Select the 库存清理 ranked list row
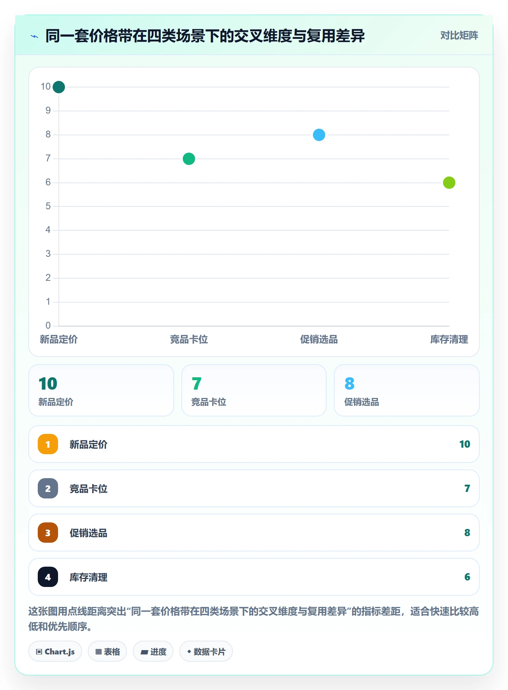The image size is (508, 690). pos(254,577)
